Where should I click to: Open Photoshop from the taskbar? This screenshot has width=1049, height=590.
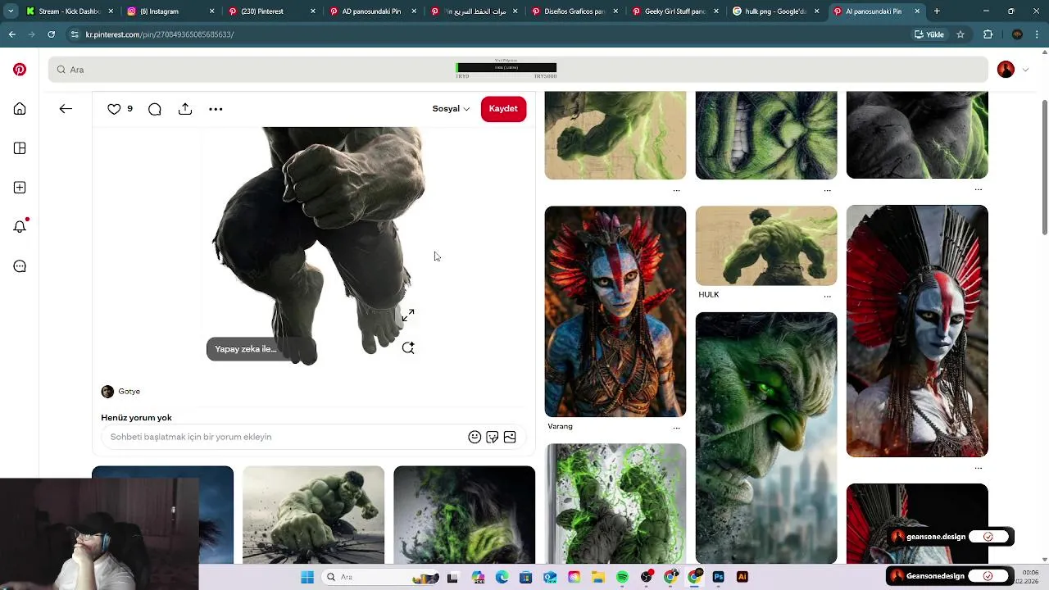tap(719, 577)
